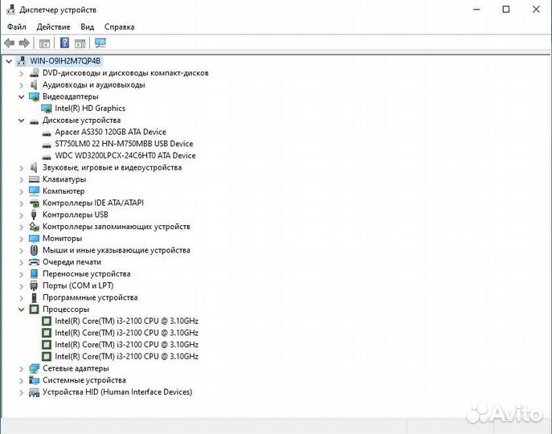Expand the Сетевые адаптеры node

coord(22,369)
